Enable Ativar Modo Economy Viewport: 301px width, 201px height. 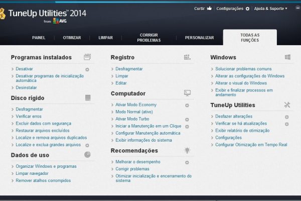[x=136, y=105]
